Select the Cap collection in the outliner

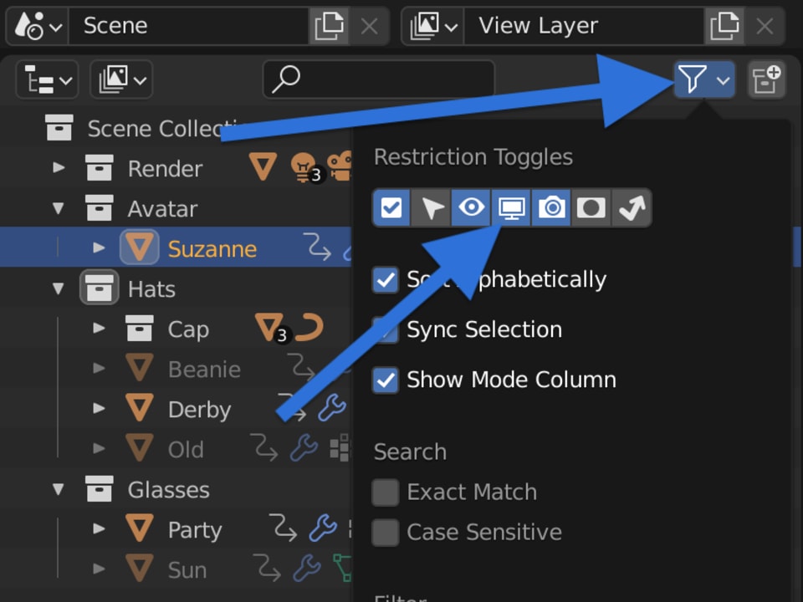[x=190, y=329]
